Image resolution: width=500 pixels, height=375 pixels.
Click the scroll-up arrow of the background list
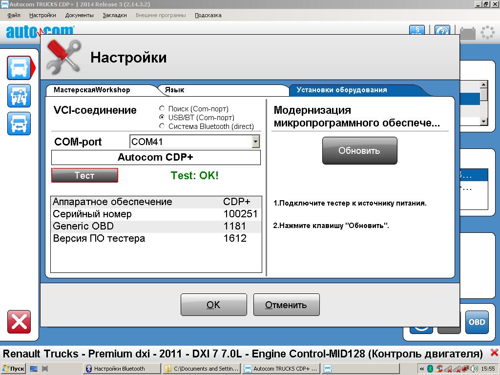[x=484, y=84]
